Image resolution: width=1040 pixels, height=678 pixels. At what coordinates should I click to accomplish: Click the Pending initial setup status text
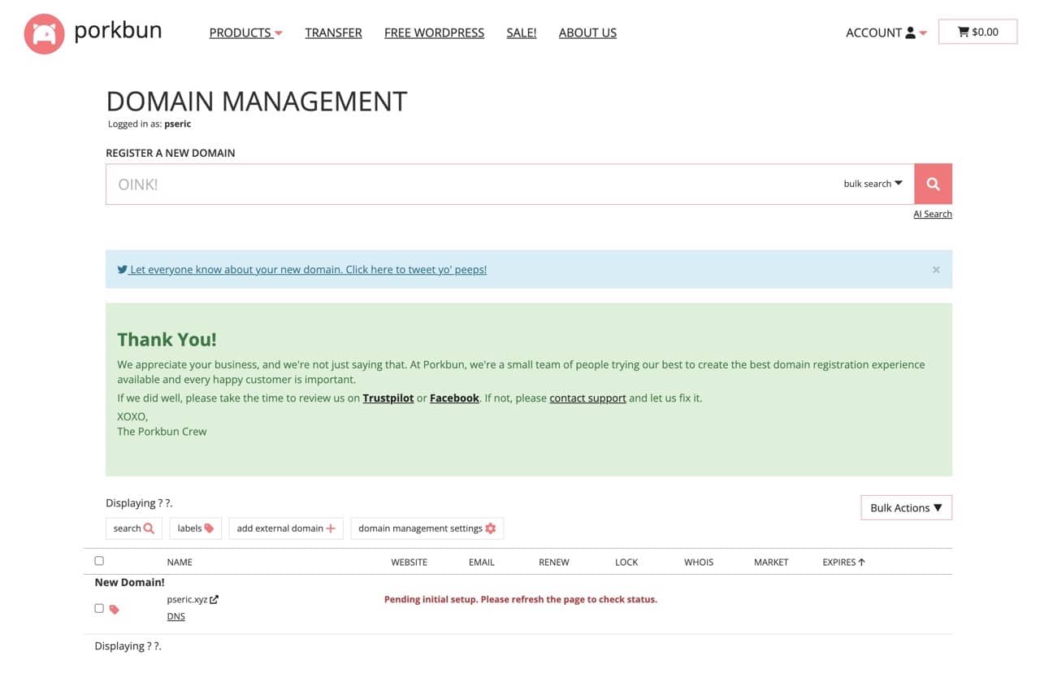(x=521, y=599)
